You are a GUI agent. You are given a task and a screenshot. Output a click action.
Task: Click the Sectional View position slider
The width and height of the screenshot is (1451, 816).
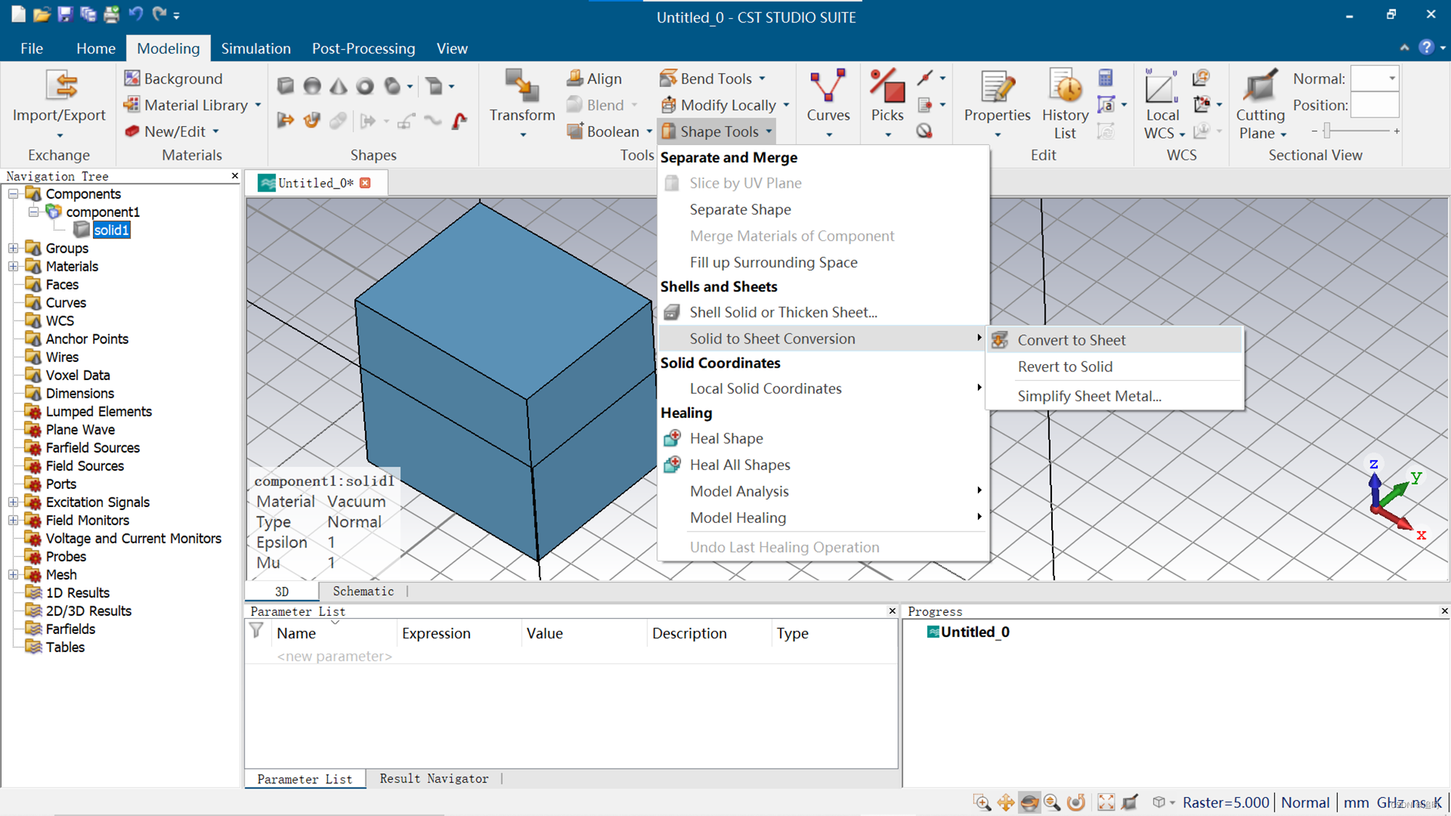click(1327, 131)
